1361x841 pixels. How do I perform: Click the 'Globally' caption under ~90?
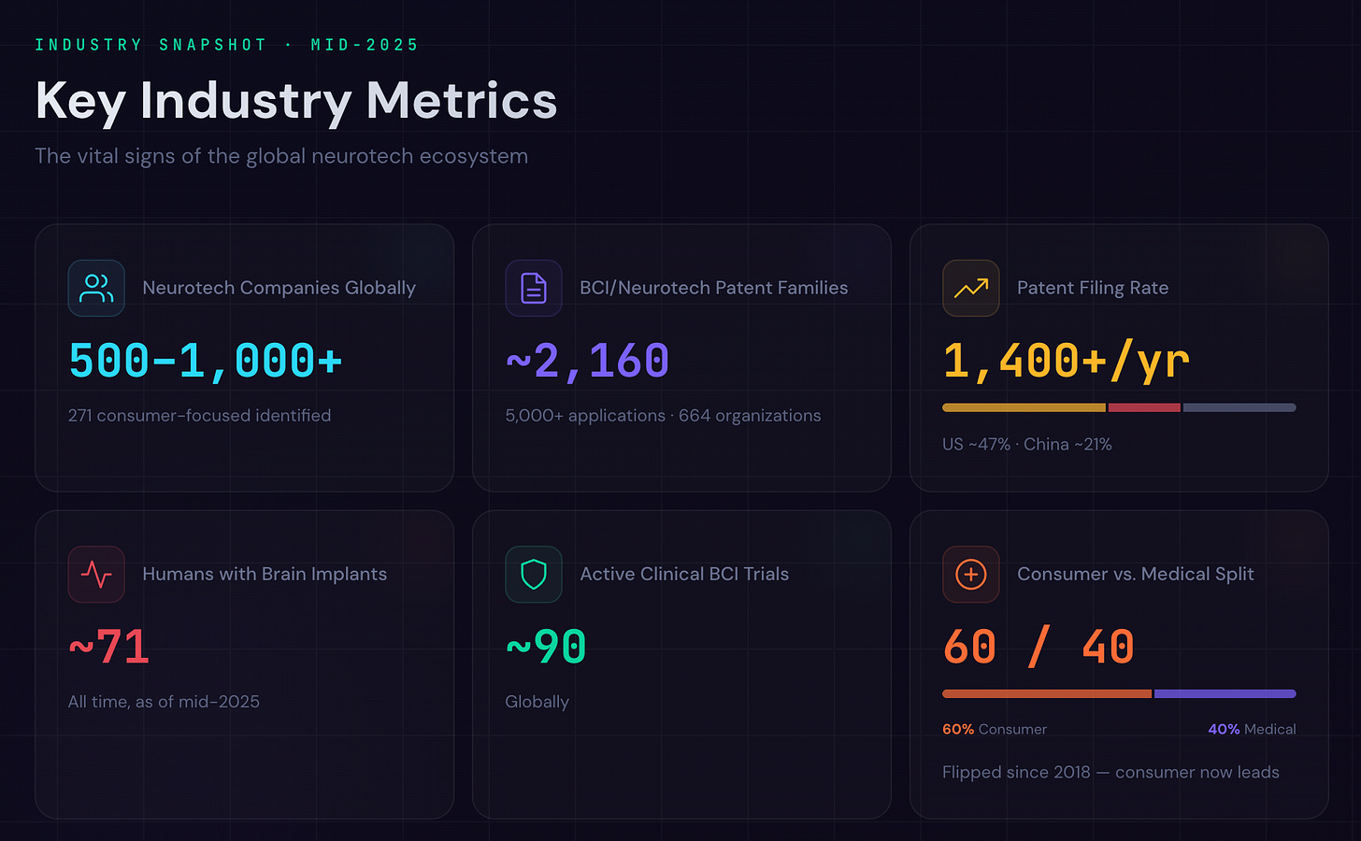(537, 702)
